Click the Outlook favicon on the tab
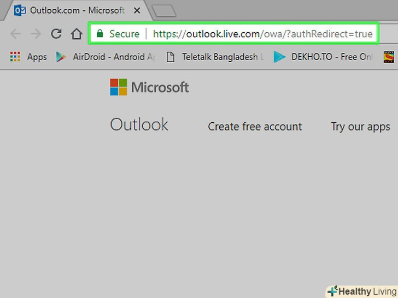This screenshot has width=398, height=298. [20, 11]
